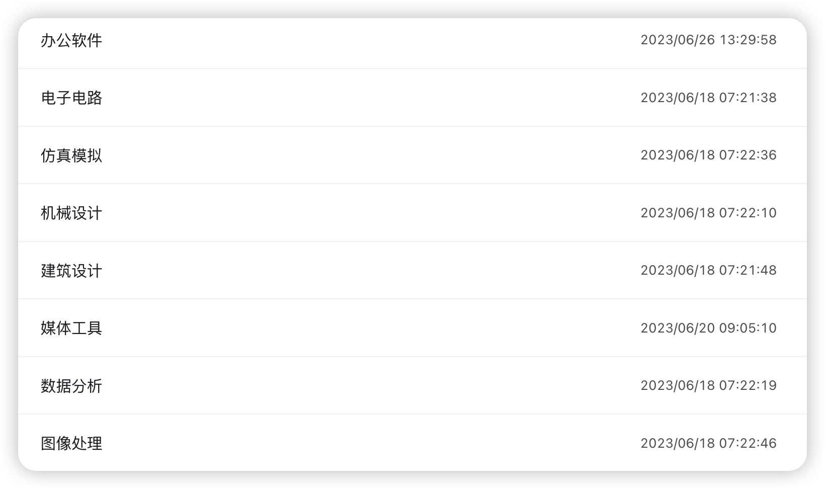
Task: Click the timestamp 2023/06/26 13:29:58
Action: coord(708,40)
